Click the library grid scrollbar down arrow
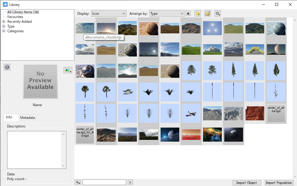Viewport: 297px width, 186px height. tap(295, 177)
